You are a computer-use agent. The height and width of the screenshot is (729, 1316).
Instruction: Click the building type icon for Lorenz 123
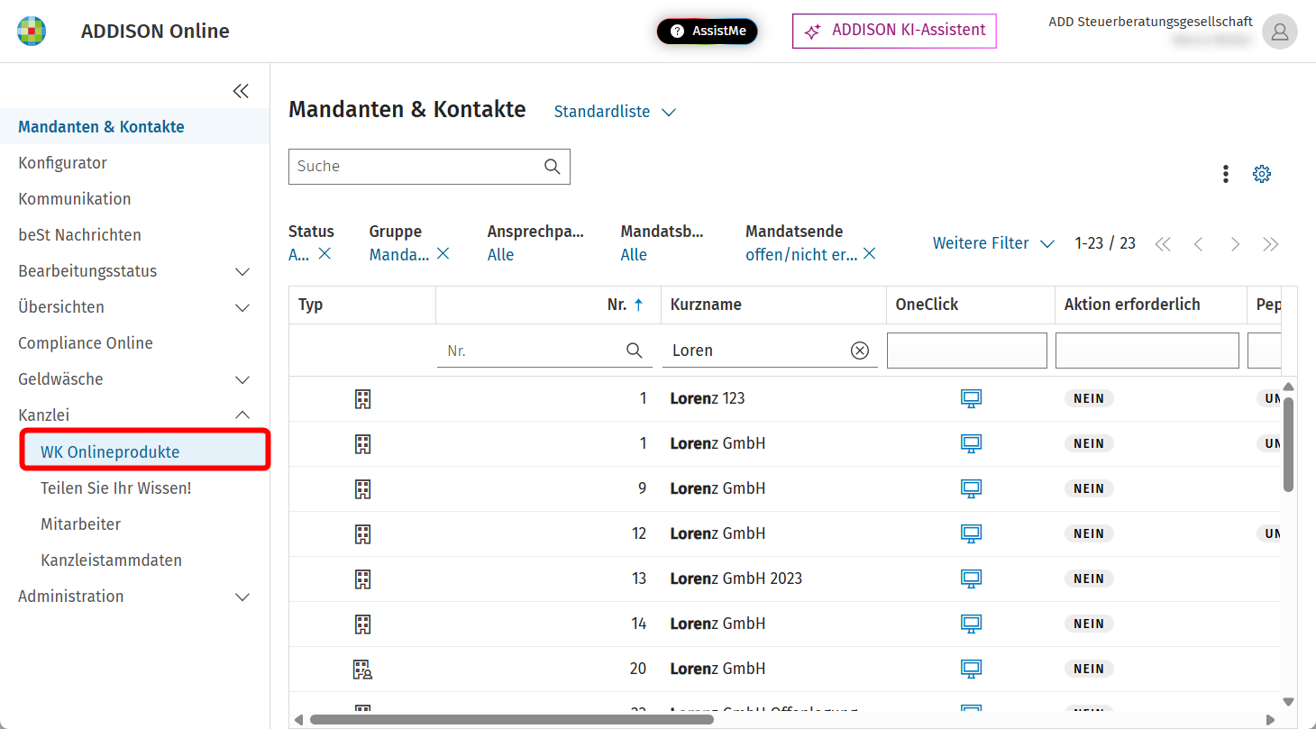point(362,398)
